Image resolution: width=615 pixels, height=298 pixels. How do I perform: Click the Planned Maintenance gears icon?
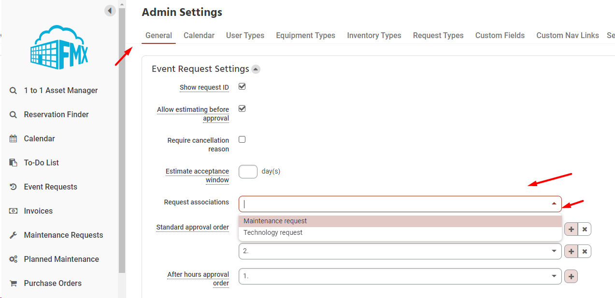[x=14, y=259]
